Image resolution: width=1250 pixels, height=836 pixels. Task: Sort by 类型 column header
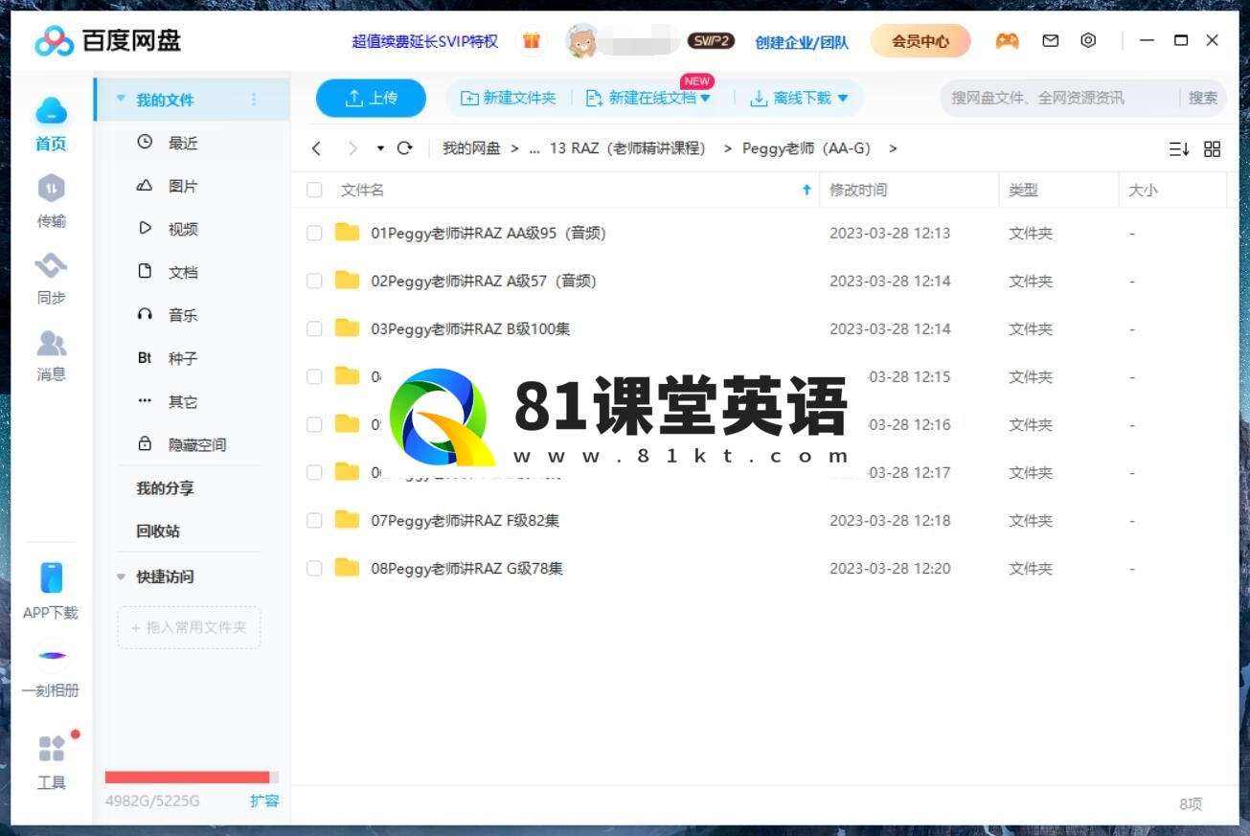pos(1023,190)
